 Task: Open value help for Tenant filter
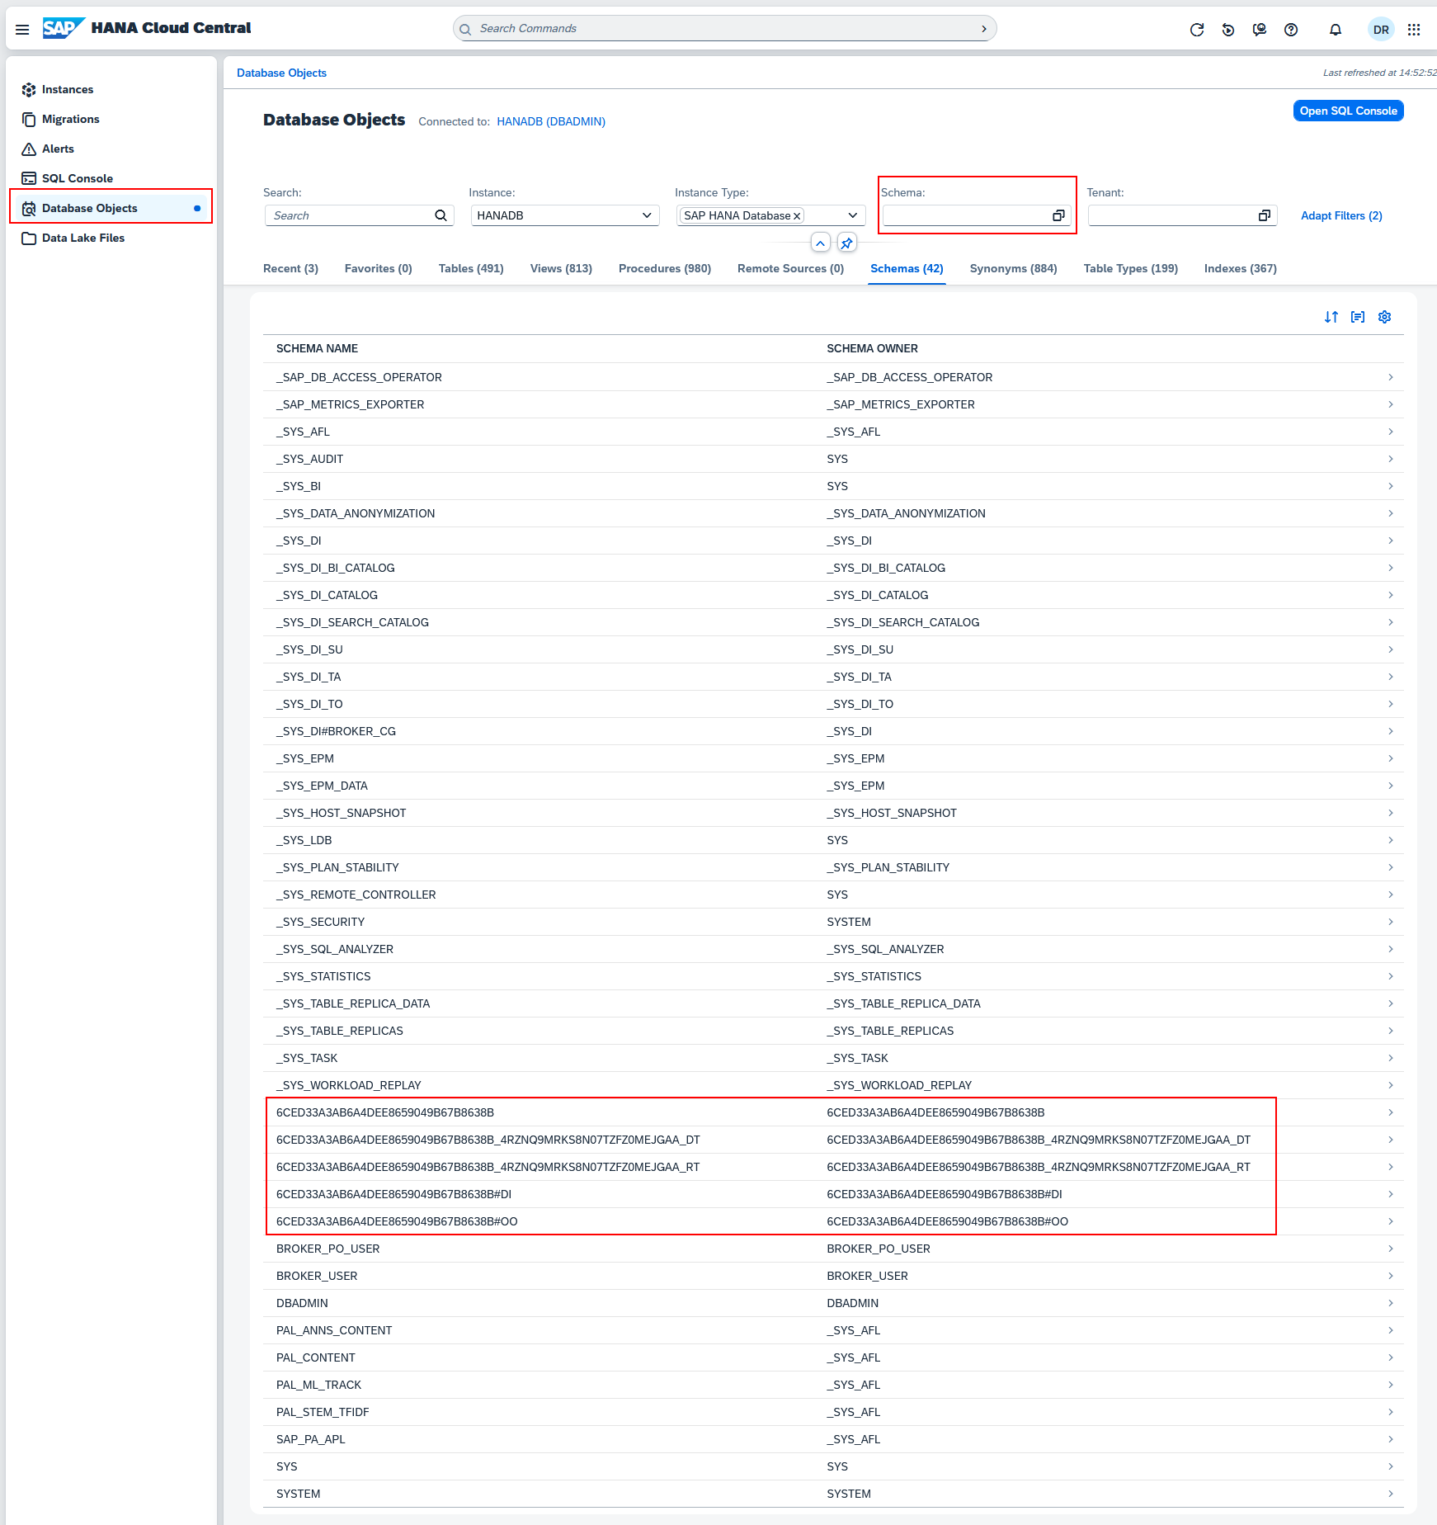(x=1264, y=215)
